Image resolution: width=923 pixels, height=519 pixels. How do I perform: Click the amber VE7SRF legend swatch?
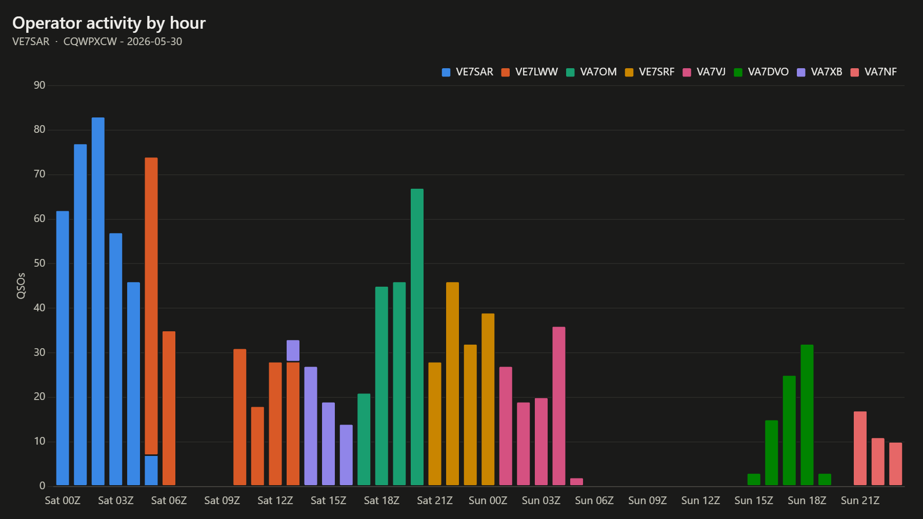pyautogui.click(x=629, y=72)
